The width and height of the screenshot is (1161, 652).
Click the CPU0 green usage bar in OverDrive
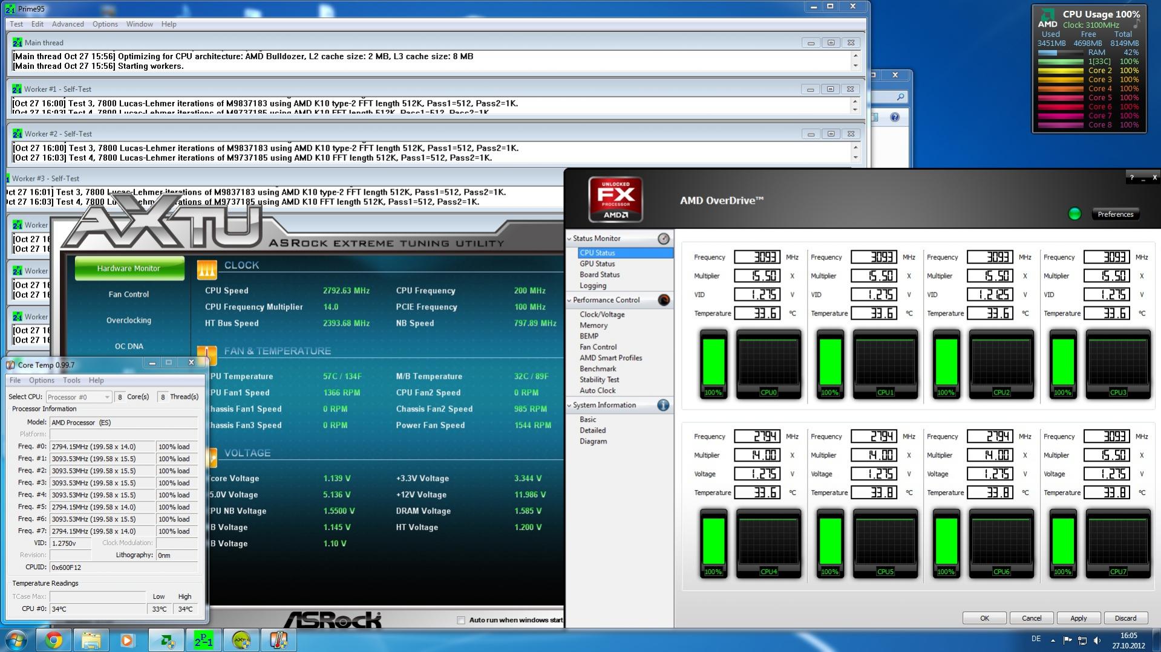713,361
